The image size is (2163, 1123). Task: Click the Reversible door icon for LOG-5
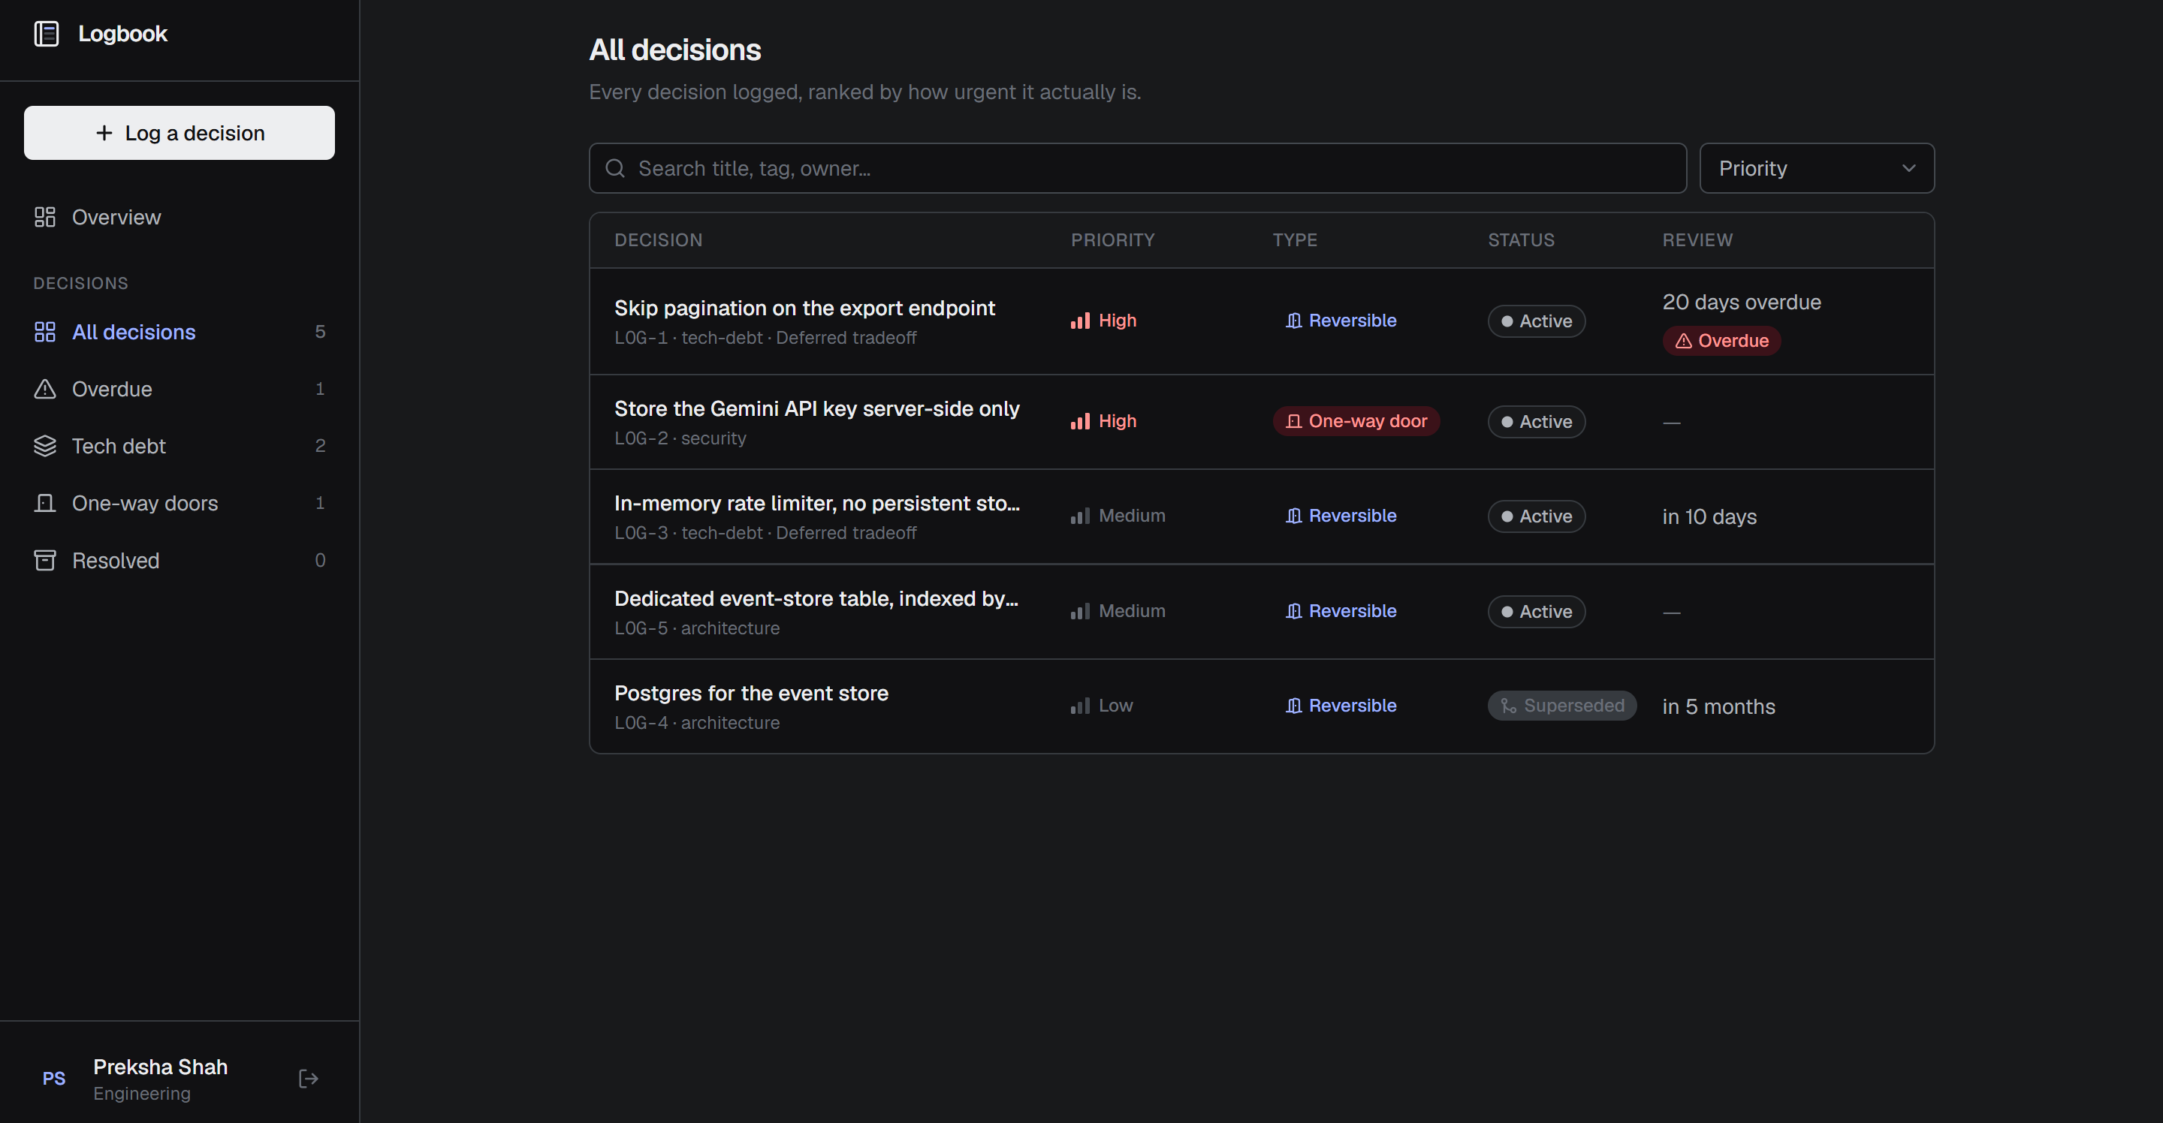(x=1294, y=611)
